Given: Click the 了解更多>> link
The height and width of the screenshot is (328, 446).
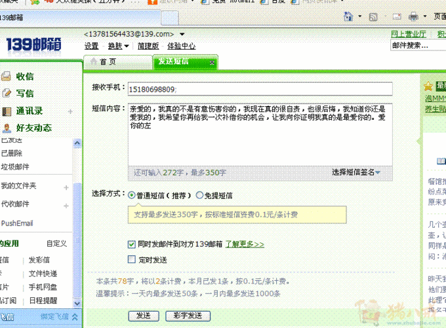Looking at the screenshot, I should click(245, 244).
